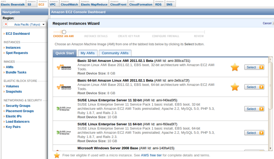Click the AMI list scrollbar down arrow
The height and width of the screenshot is (159, 274).
(x=270, y=148)
